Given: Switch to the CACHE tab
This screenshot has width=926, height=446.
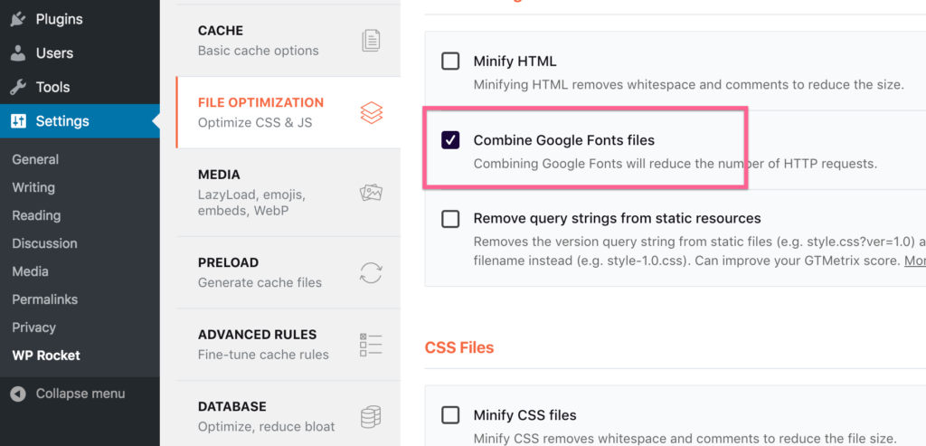Looking at the screenshot, I should tap(288, 40).
